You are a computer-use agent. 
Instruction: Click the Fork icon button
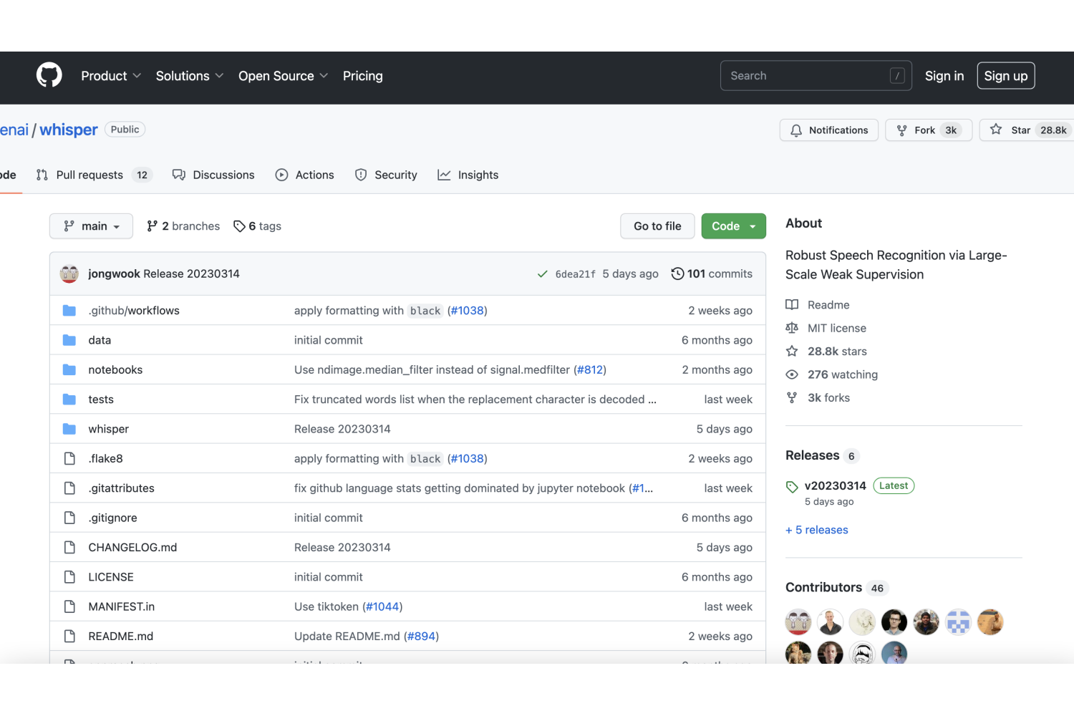pyautogui.click(x=902, y=130)
